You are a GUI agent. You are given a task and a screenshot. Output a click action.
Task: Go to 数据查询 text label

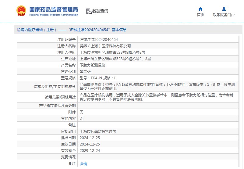click(100, 11)
